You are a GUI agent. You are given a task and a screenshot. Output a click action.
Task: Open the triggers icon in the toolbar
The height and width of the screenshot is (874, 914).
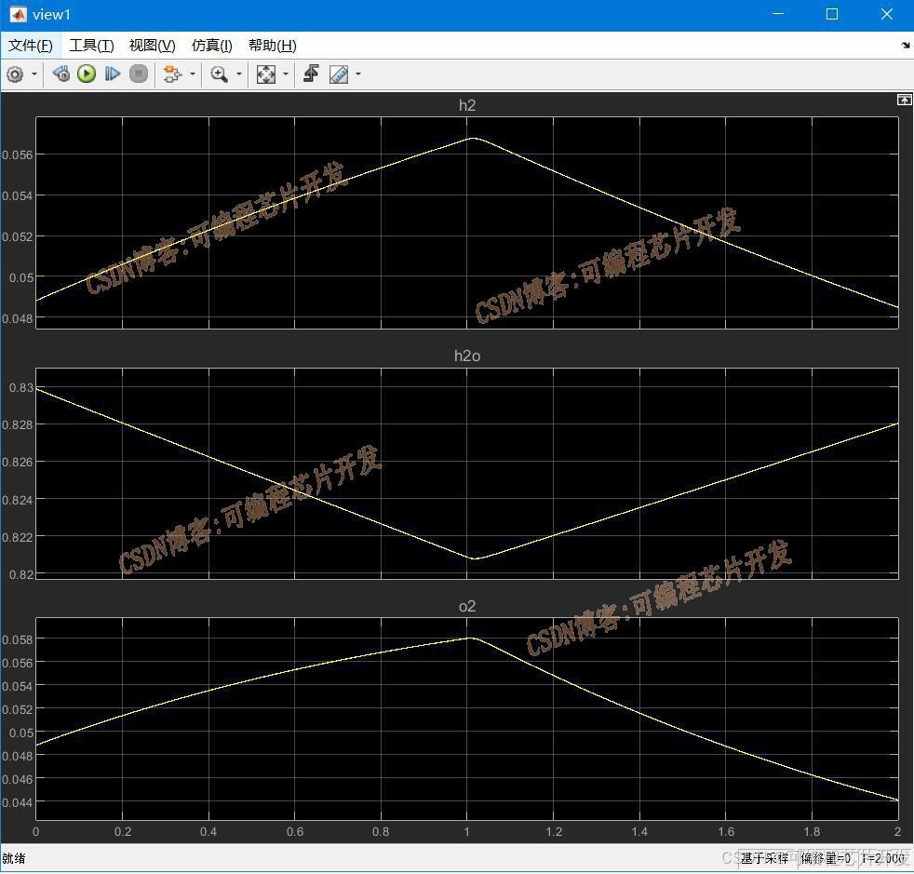[311, 74]
